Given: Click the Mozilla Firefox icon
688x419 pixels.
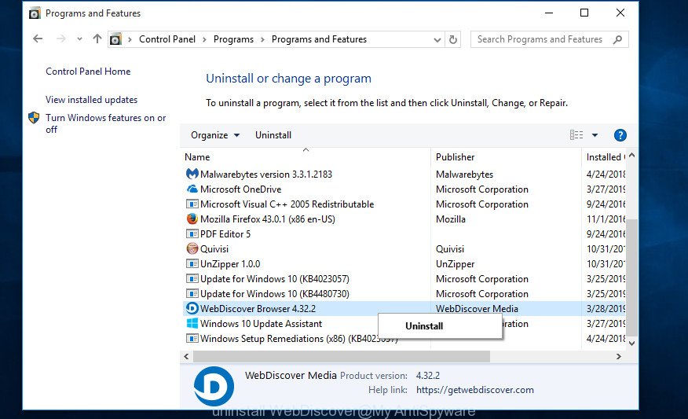Looking at the screenshot, I should point(192,219).
